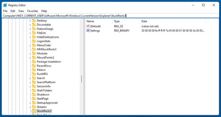Expand the Discardable key
Image resolution: width=221 pixels, height=117 pixels.
click(30, 25)
